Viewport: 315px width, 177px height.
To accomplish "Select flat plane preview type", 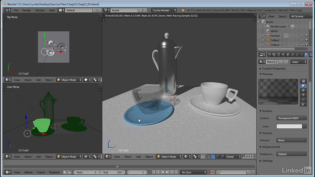I will 303,81.
